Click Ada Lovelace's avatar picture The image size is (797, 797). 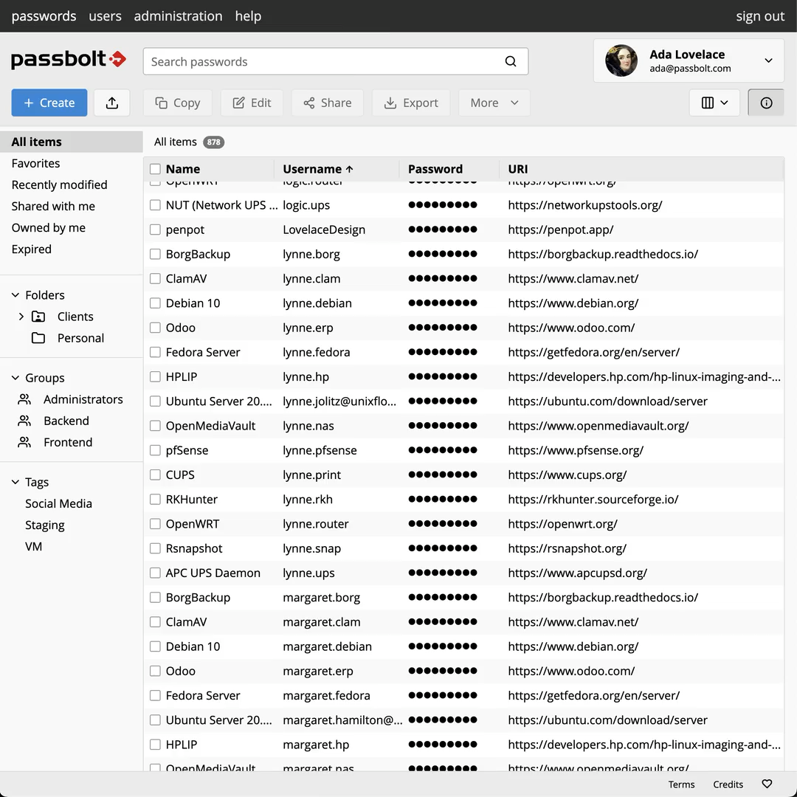[621, 61]
